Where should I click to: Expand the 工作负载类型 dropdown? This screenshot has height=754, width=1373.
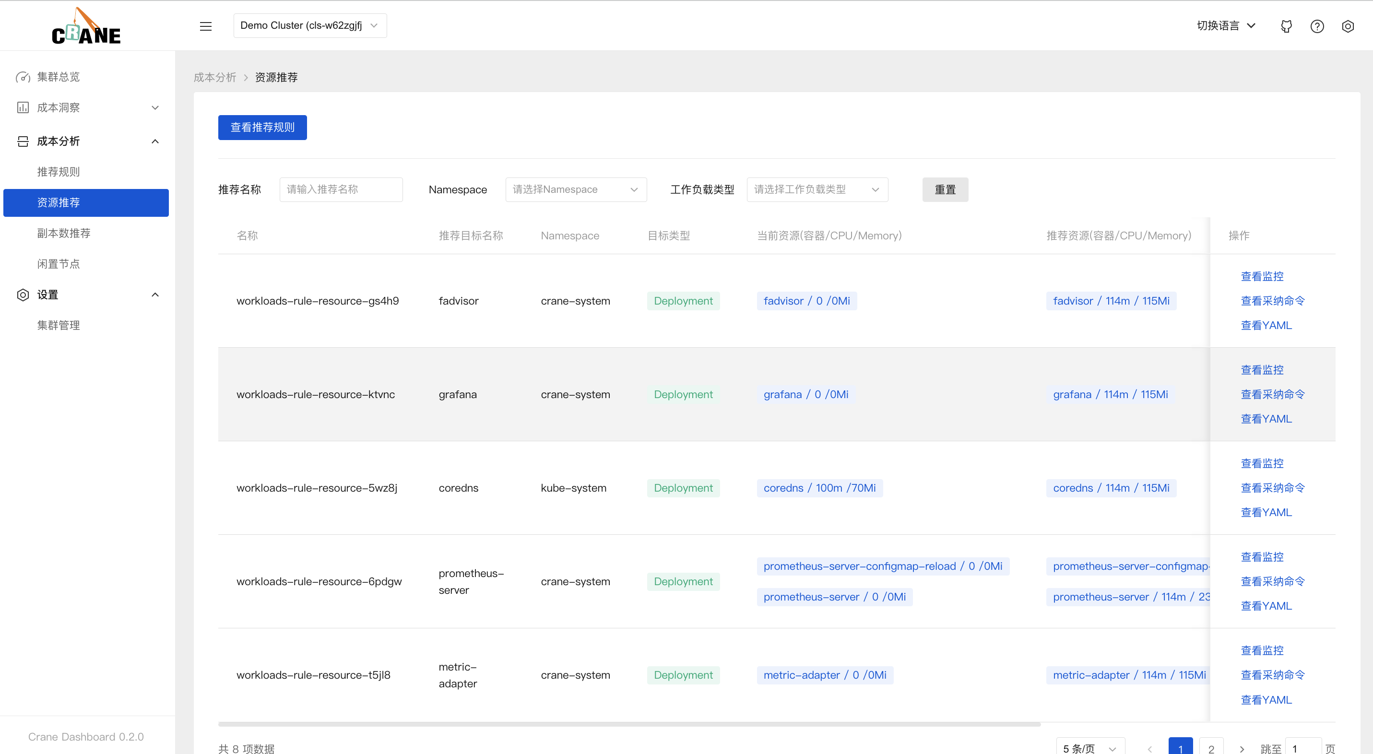[x=816, y=189]
